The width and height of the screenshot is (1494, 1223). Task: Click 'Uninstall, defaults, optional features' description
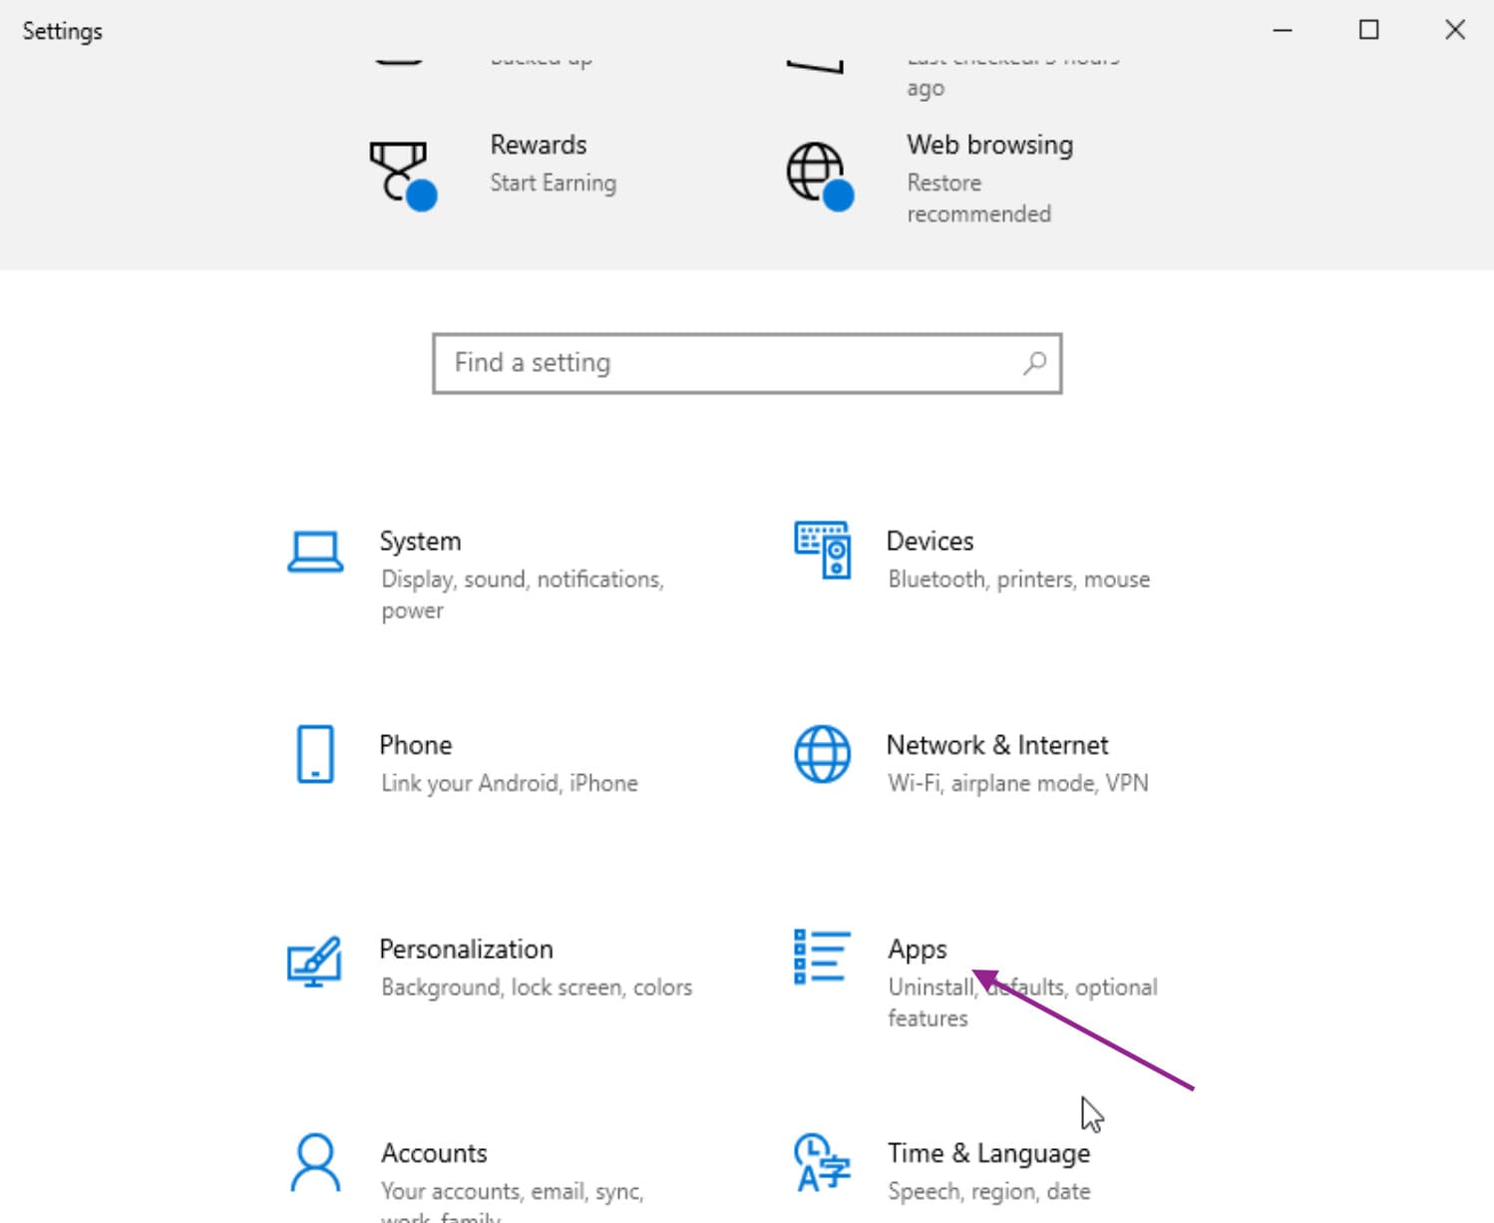click(x=1022, y=1003)
